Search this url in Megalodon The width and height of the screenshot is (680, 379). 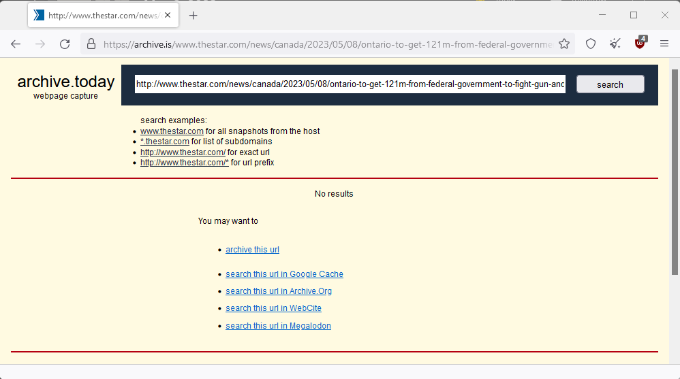(x=279, y=326)
